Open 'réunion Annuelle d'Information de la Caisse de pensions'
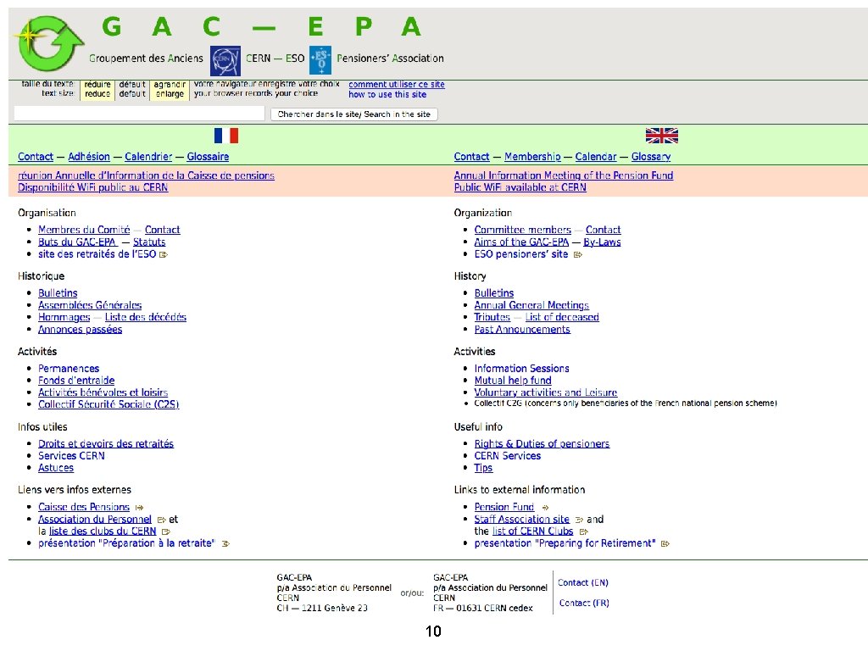 tap(146, 175)
